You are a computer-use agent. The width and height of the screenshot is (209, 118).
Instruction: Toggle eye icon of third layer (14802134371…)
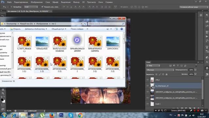tap(148, 92)
